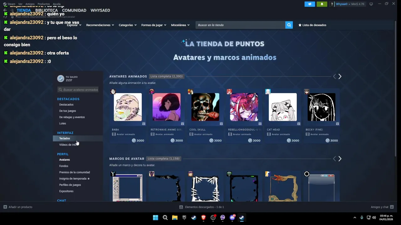Show next avatar frames with right arrow
Image resolution: width=401 pixels, height=225 pixels.
pyautogui.click(x=340, y=159)
